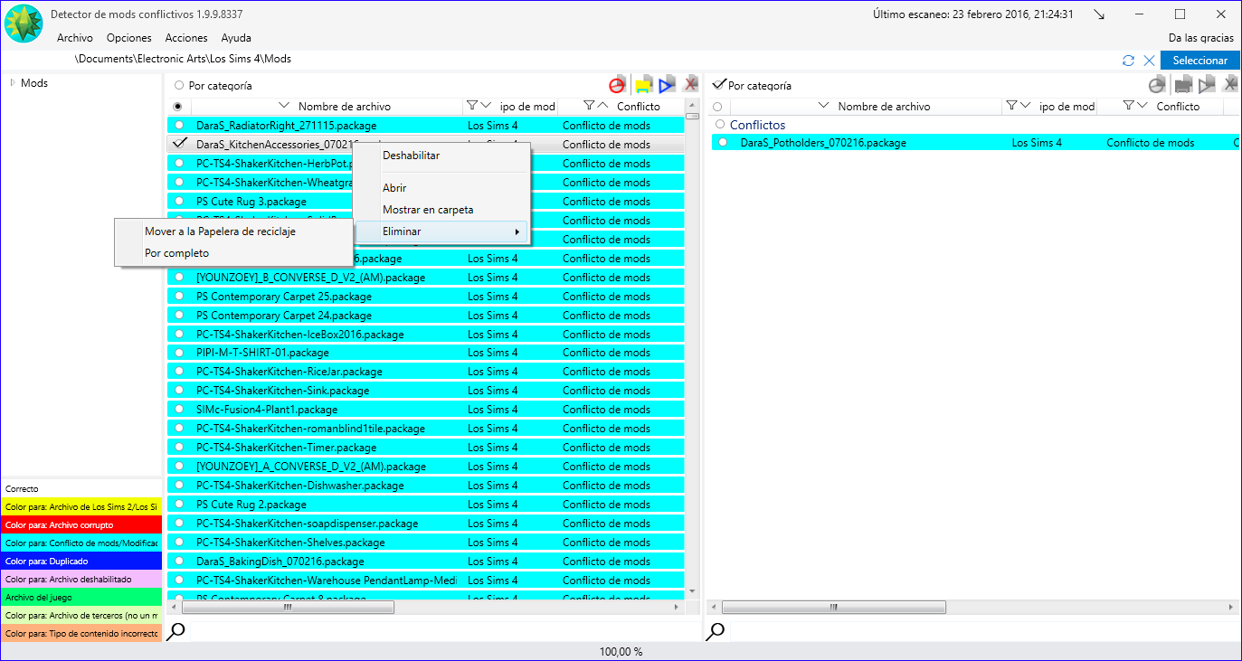
Task: Select the Conflictos group radio in right panel
Action: (x=720, y=125)
